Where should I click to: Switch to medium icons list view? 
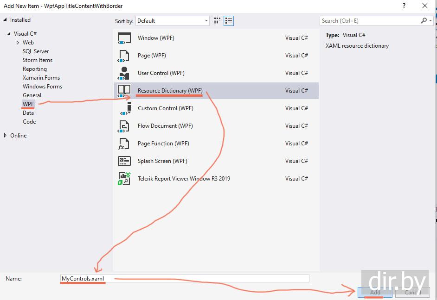coord(228,21)
